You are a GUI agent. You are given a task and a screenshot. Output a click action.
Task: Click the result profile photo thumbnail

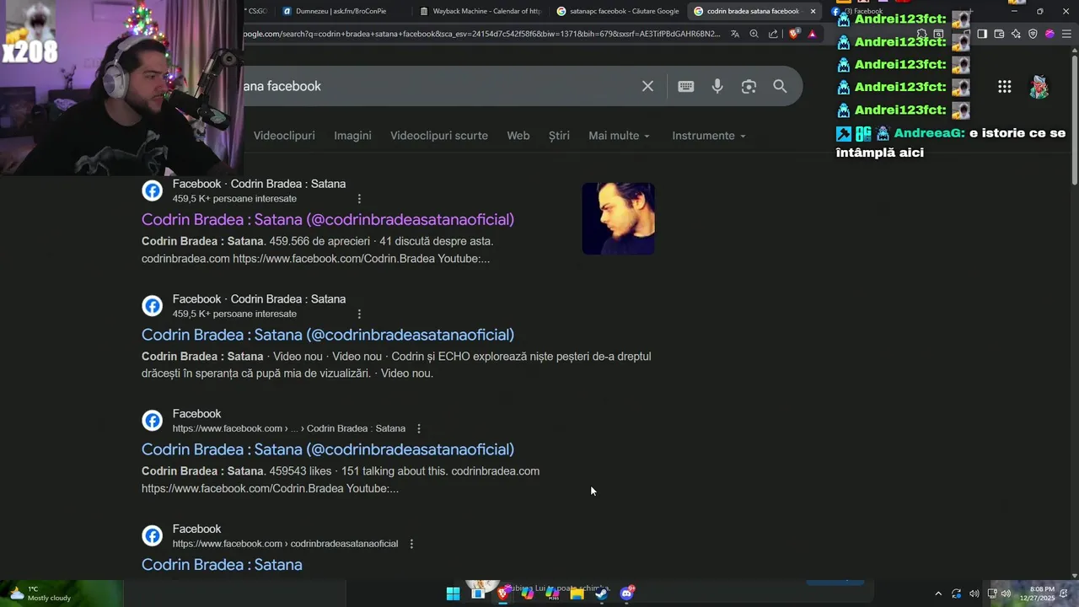point(618,218)
